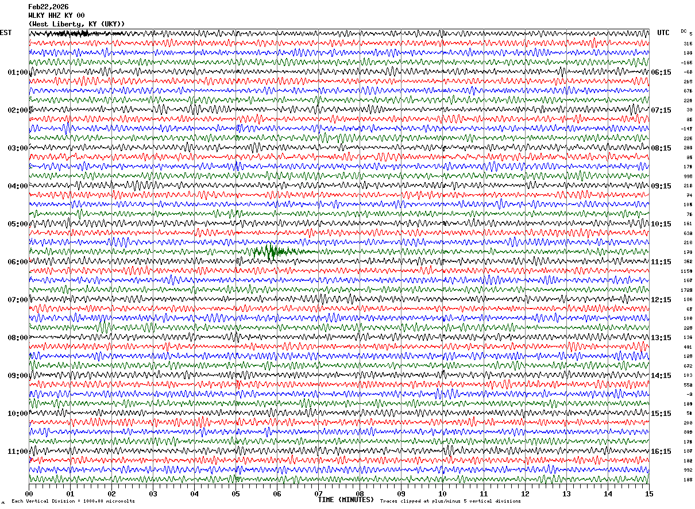Click the '07:15' UTC time label
Image resolution: width=695 pixels, height=509 pixels.
click(x=661, y=110)
